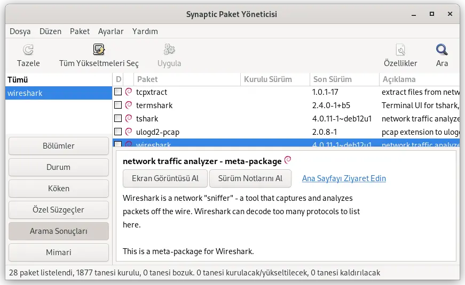The image size is (465, 285).
Task: Sort by Açıklama column header
Action: [419, 79]
